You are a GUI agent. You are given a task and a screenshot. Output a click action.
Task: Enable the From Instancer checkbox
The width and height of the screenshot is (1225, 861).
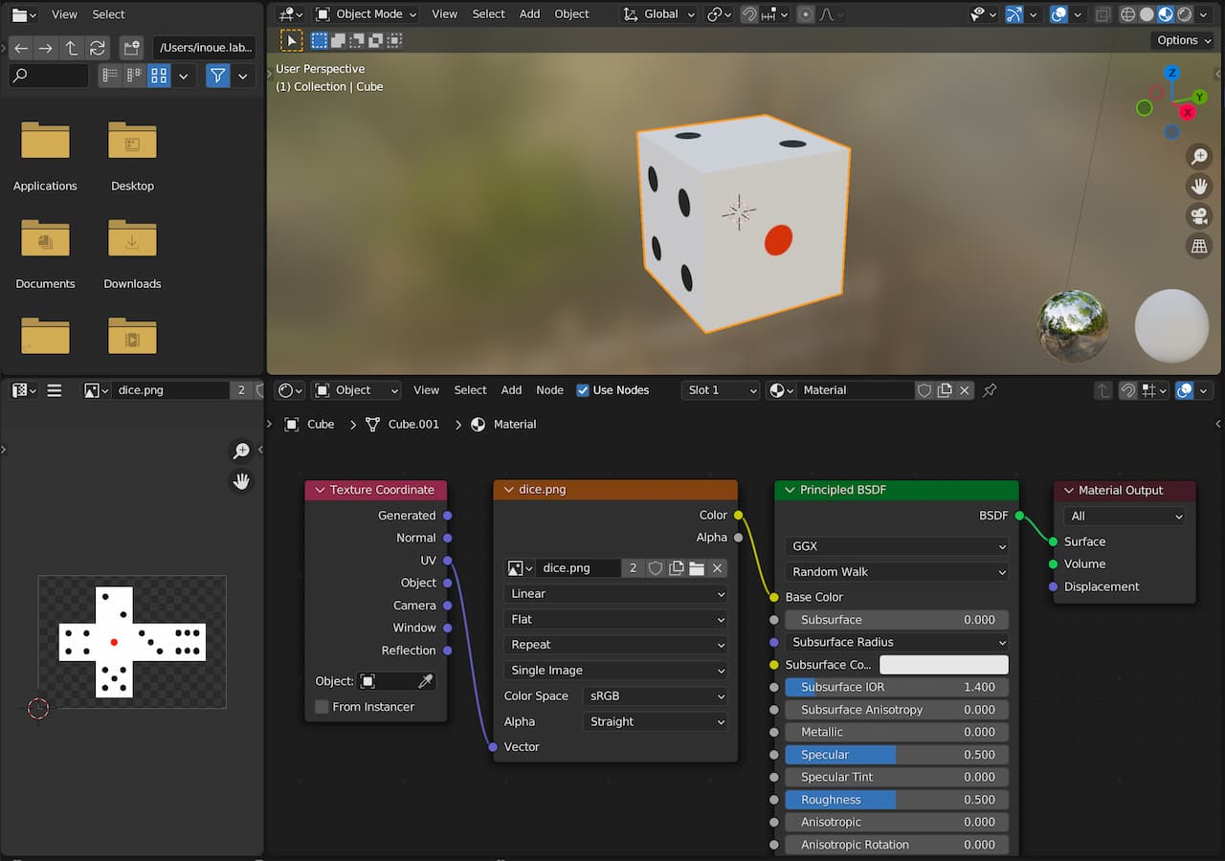(322, 707)
